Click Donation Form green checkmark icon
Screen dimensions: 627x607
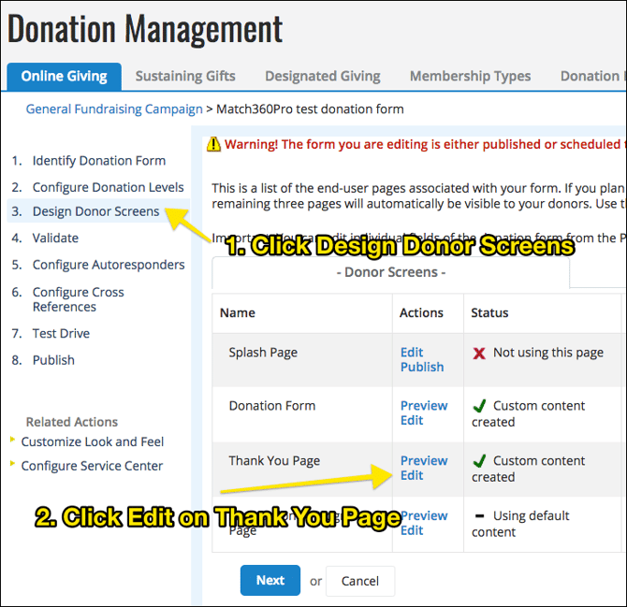point(479,406)
